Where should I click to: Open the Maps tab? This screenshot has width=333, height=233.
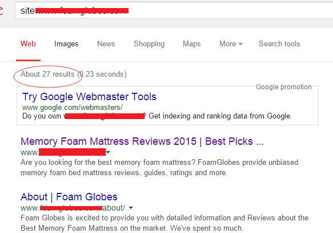tap(191, 44)
